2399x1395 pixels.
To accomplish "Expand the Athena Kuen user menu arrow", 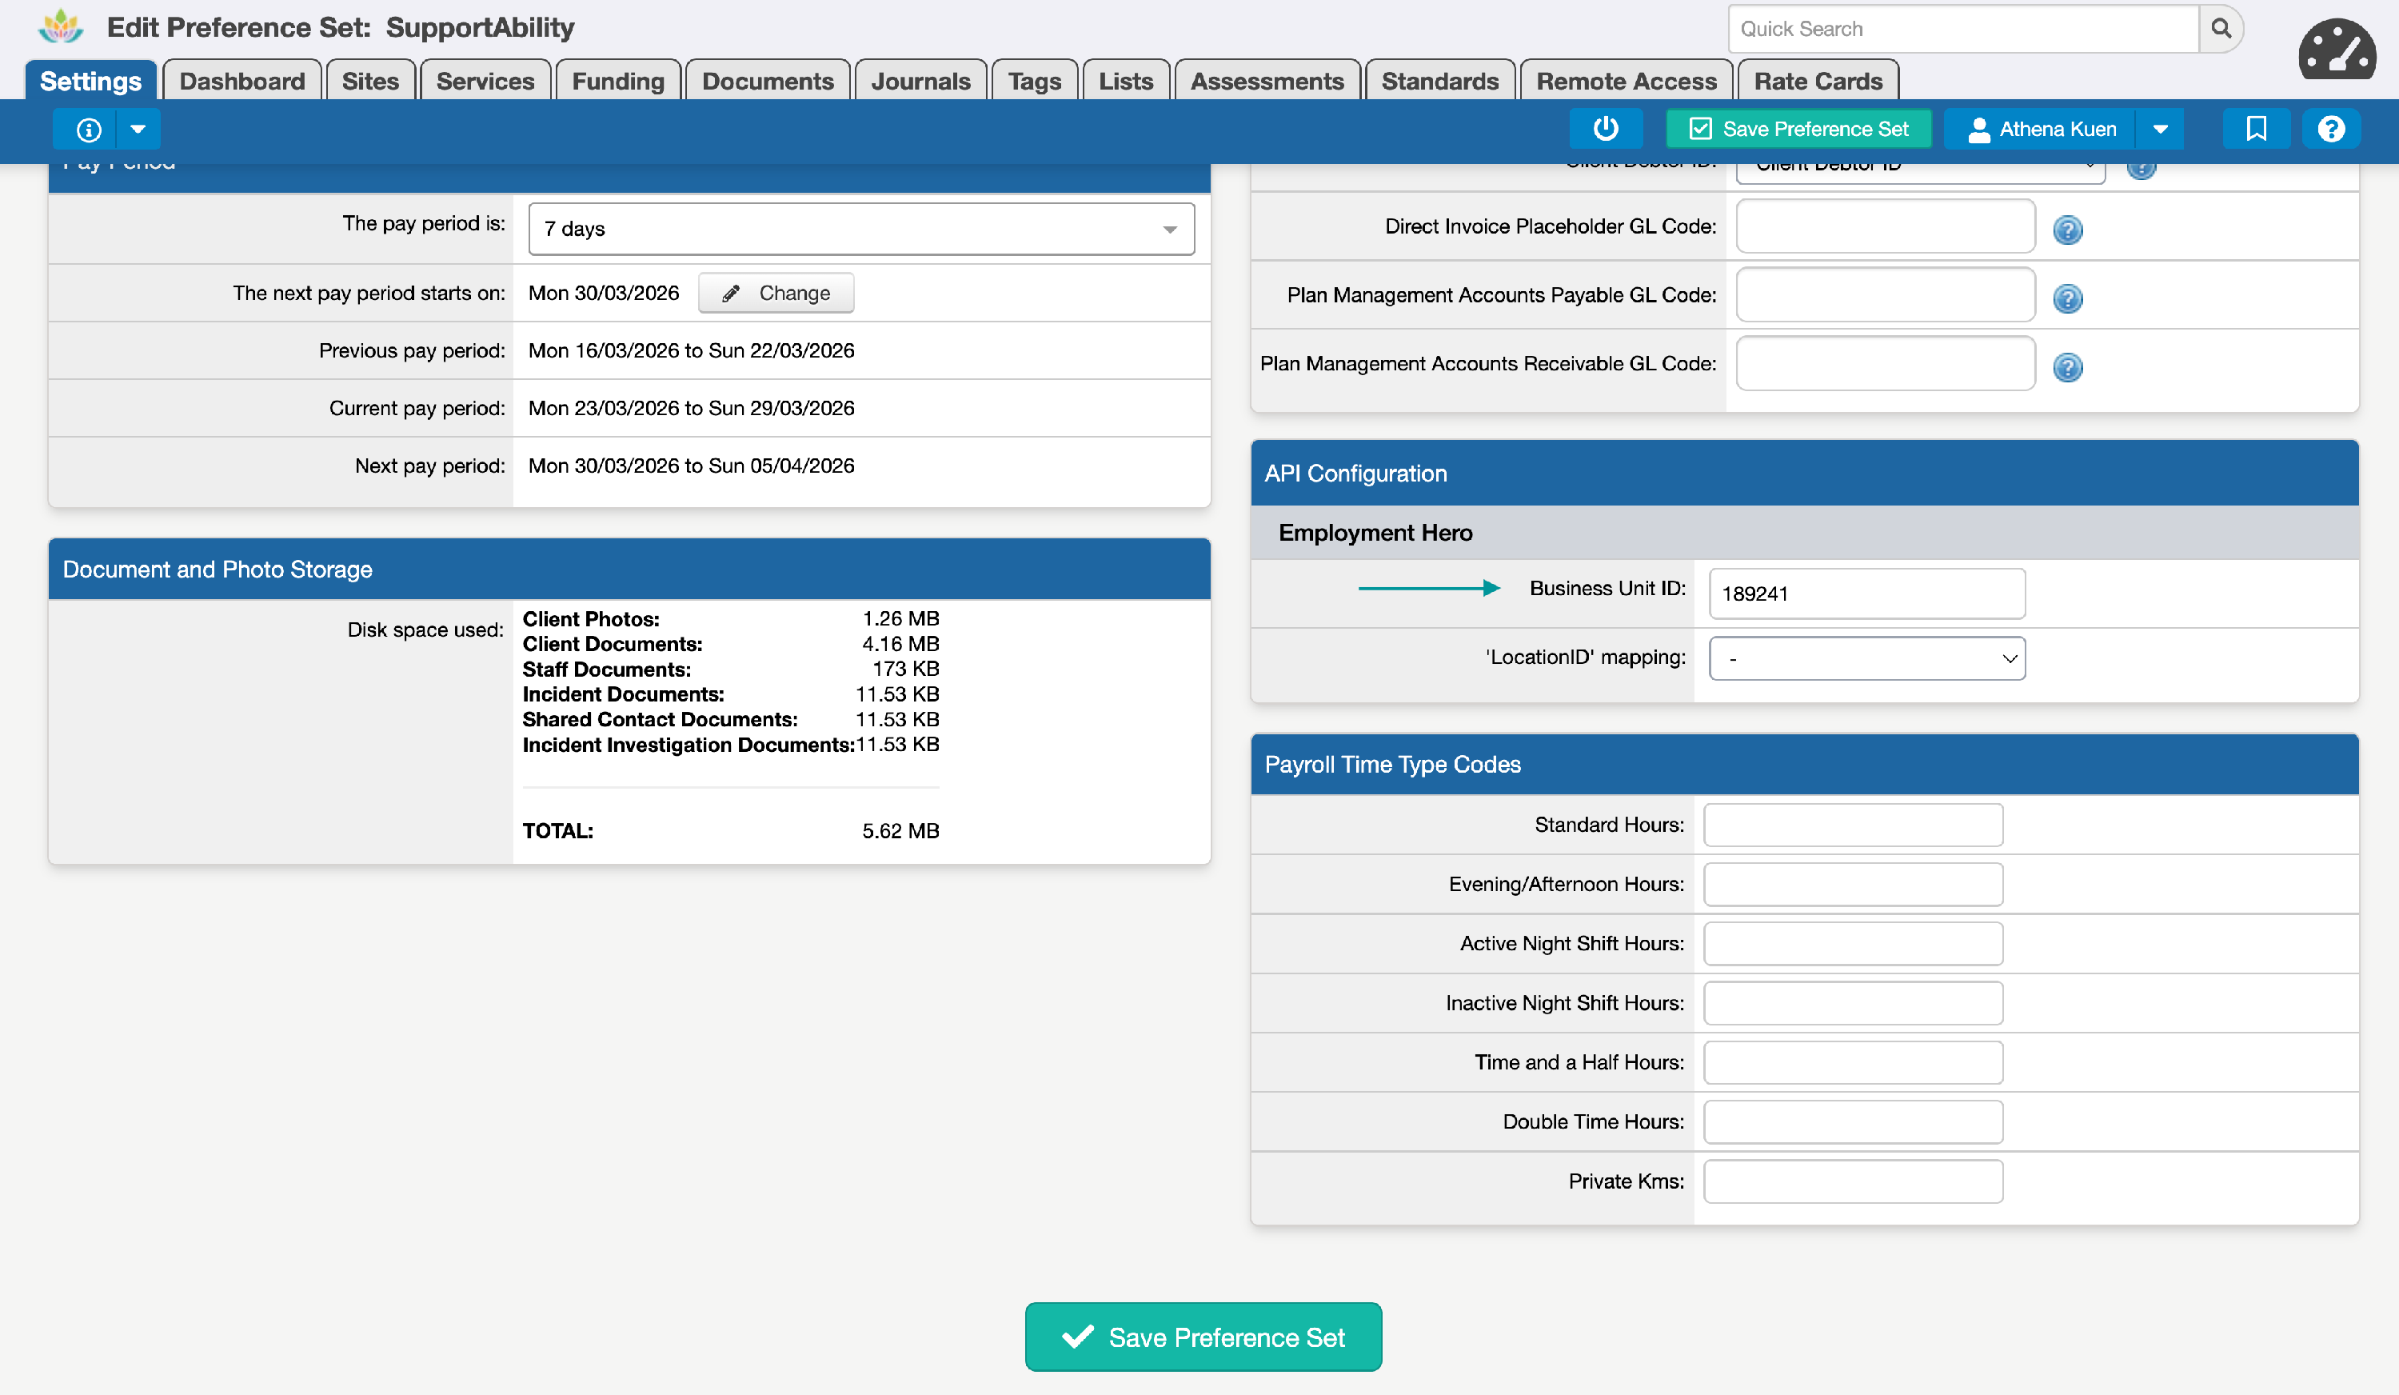I will (2160, 129).
